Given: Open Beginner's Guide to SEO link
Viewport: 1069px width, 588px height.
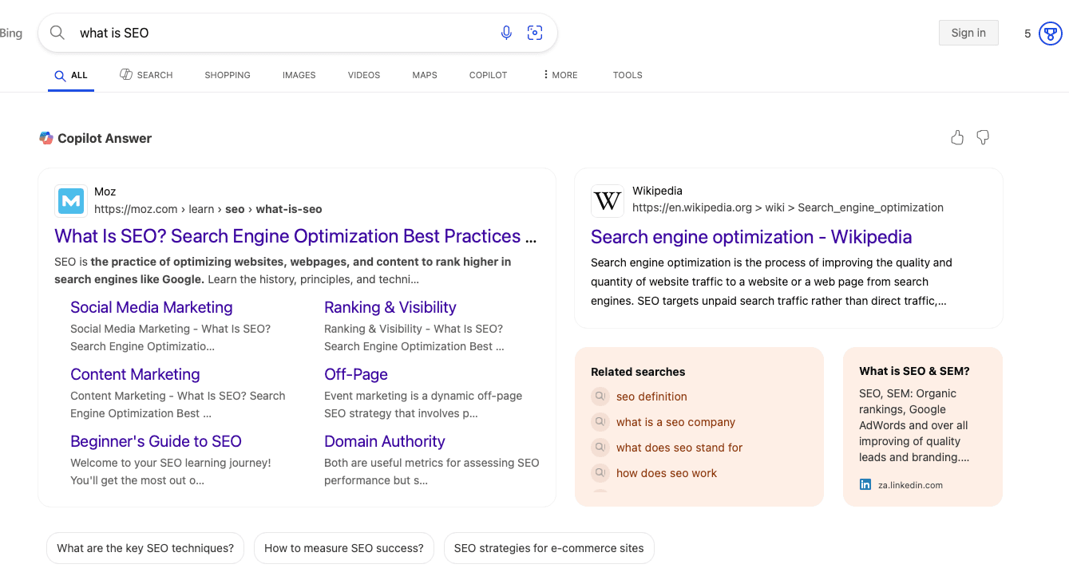Looking at the screenshot, I should tap(156, 441).
